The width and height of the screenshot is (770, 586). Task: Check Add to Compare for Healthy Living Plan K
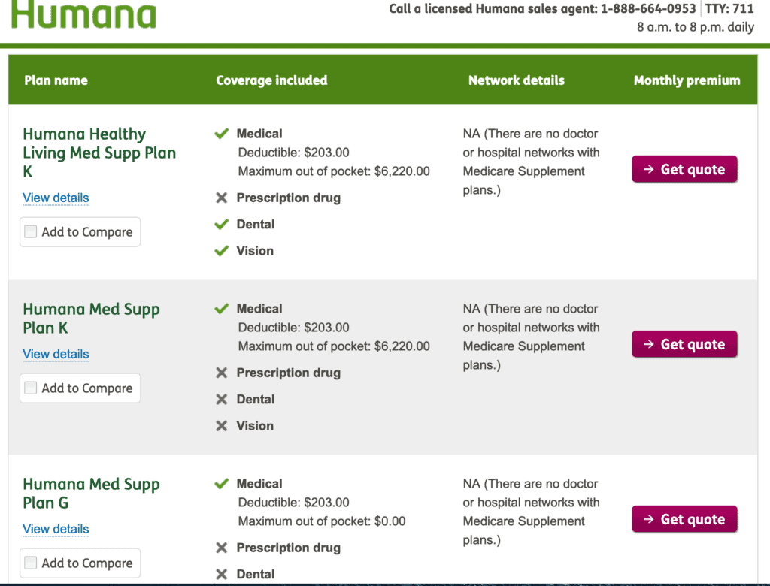click(x=31, y=232)
